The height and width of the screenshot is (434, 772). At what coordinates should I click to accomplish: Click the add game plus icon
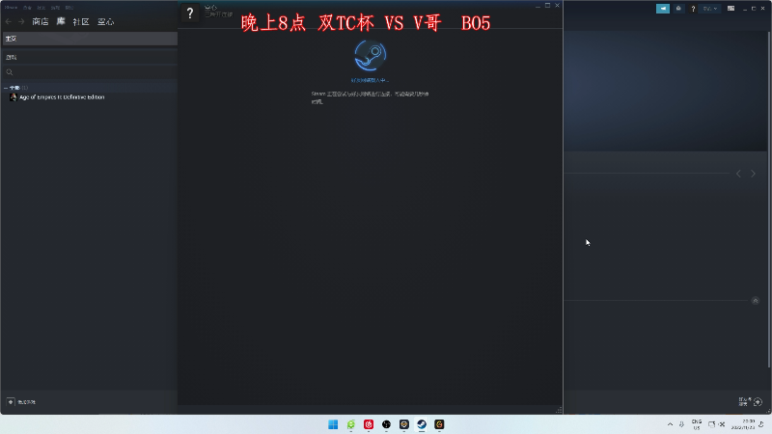[x=11, y=402]
